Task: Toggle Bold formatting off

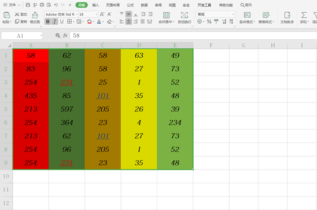Action: coord(47,21)
